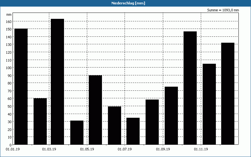The height and width of the screenshot is (157, 251).
Task: Click the '70' y-axis value
Action: (x=10, y=91)
